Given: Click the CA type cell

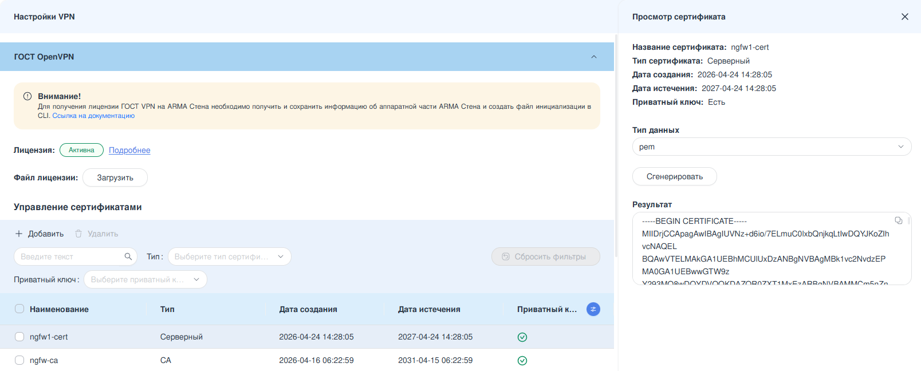Looking at the screenshot, I should click(x=166, y=360).
